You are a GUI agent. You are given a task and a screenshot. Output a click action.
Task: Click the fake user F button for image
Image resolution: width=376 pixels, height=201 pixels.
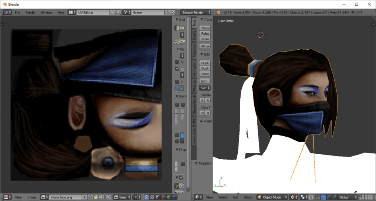click(x=84, y=197)
